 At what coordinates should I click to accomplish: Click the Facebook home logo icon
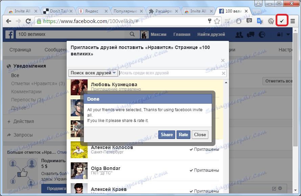tap(9, 34)
